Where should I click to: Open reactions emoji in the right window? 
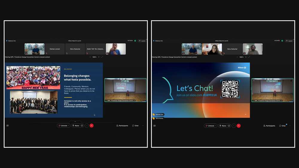pyautogui.click(x=229, y=126)
